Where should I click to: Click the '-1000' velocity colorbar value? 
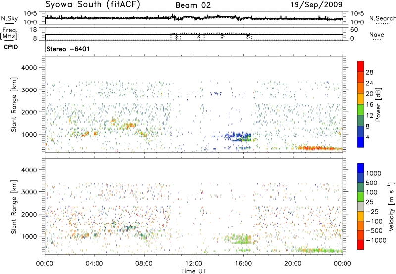click(376, 240)
